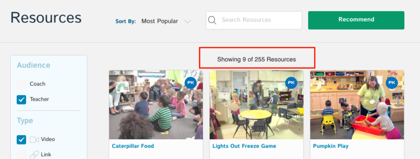Expand the Sort By chevron arrow
This screenshot has width=420, height=159.
pyautogui.click(x=188, y=21)
